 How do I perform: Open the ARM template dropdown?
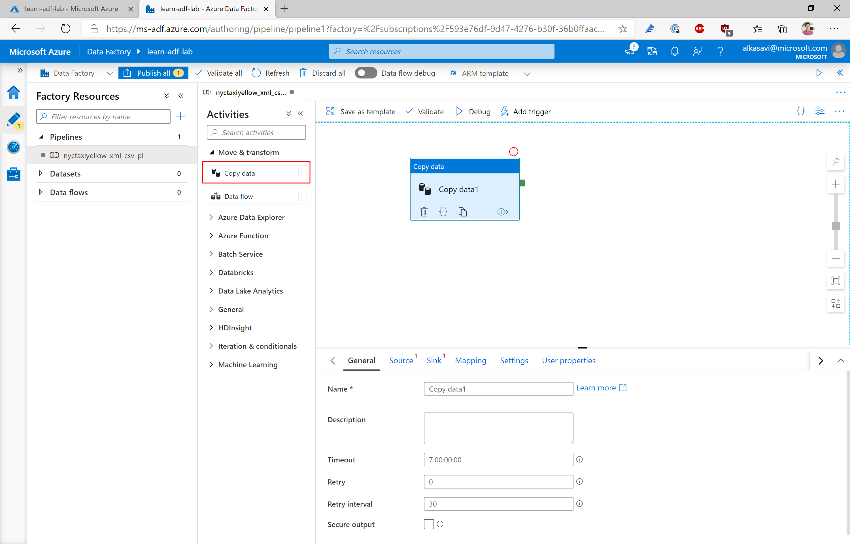click(x=526, y=73)
